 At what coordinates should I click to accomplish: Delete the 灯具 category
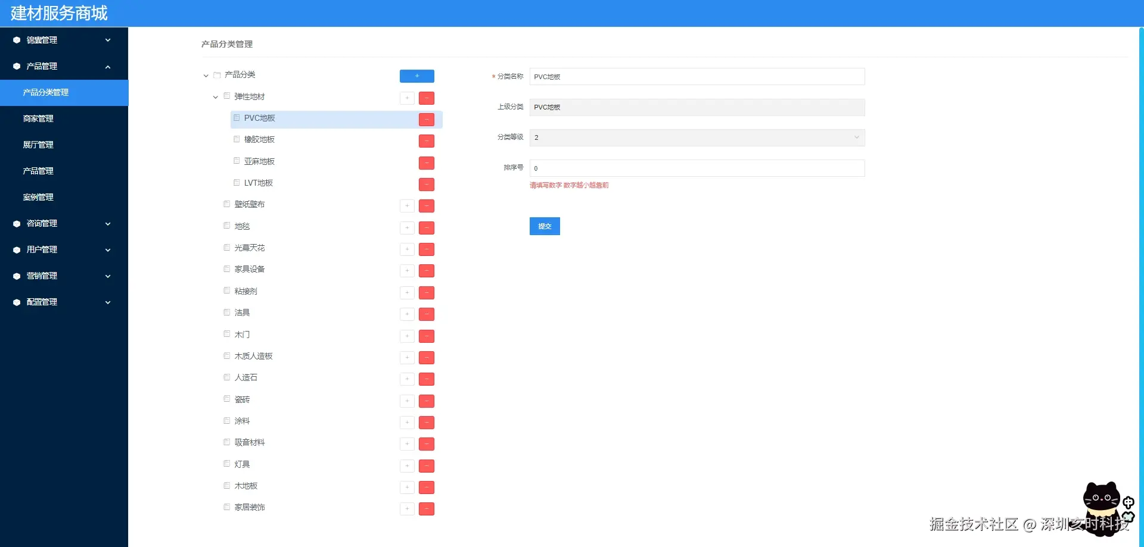coord(427,466)
